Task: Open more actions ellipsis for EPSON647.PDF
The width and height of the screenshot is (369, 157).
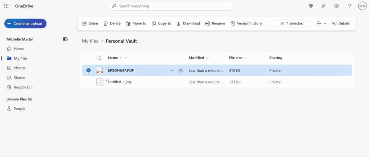Action: point(173,71)
